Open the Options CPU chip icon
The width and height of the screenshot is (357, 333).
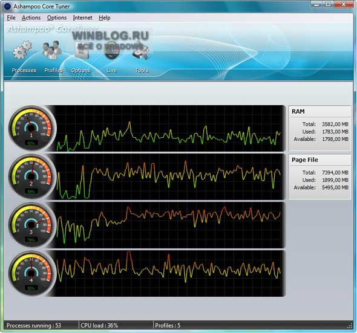tap(82, 50)
